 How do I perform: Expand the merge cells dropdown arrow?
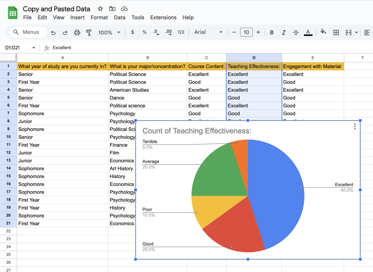(356, 32)
